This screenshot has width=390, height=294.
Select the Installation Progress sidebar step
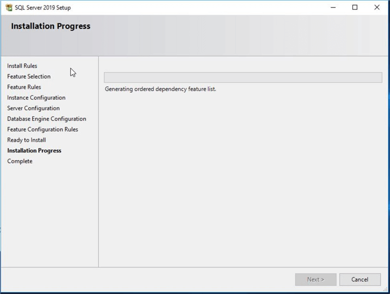[x=34, y=150]
